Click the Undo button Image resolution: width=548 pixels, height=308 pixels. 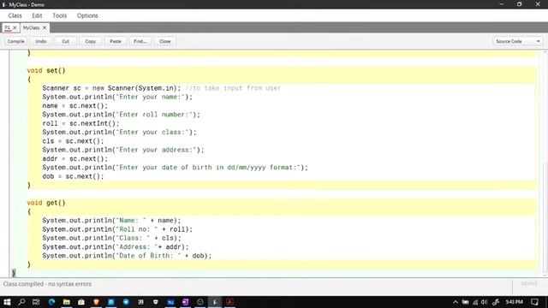tap(41, 41)
